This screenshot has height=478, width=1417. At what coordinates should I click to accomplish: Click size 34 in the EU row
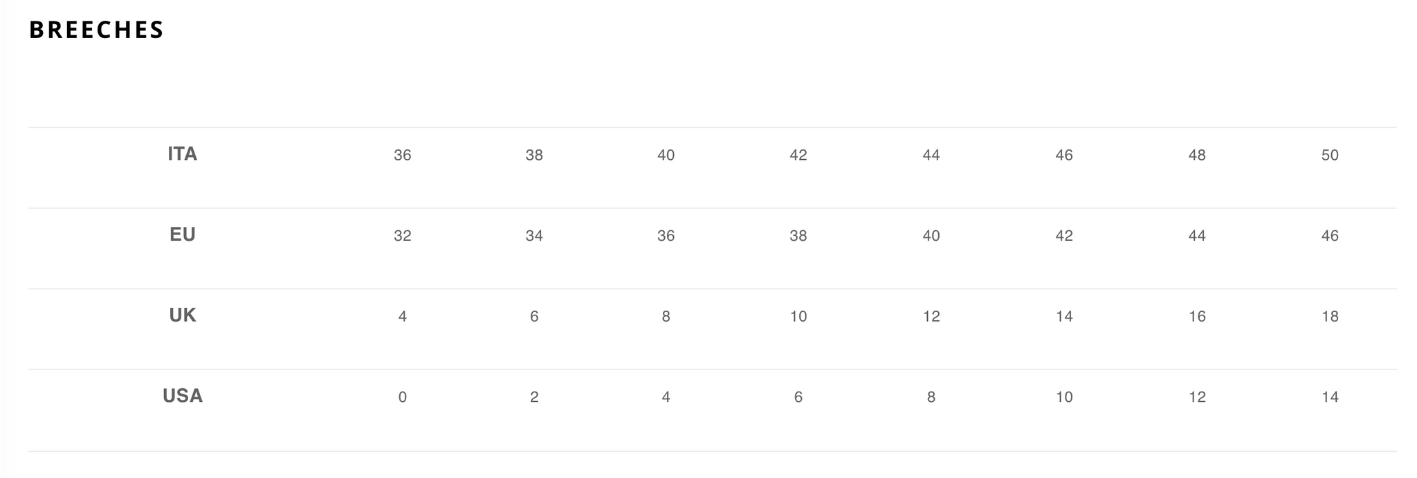coord(534,236)
